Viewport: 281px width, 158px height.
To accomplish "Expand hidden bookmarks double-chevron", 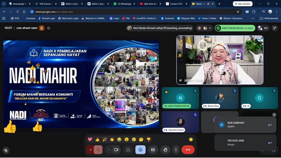I will tap(253, 18).
